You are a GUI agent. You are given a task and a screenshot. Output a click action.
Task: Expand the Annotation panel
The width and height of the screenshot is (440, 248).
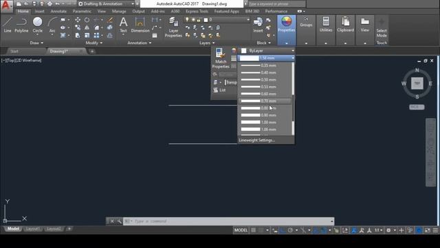pyautogui.click(x=140, y=43)
